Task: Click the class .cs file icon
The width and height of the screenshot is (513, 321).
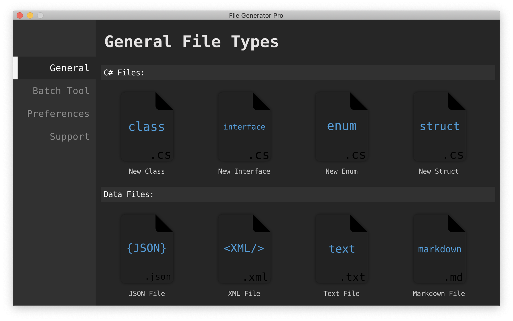Action: pos(147,127)
